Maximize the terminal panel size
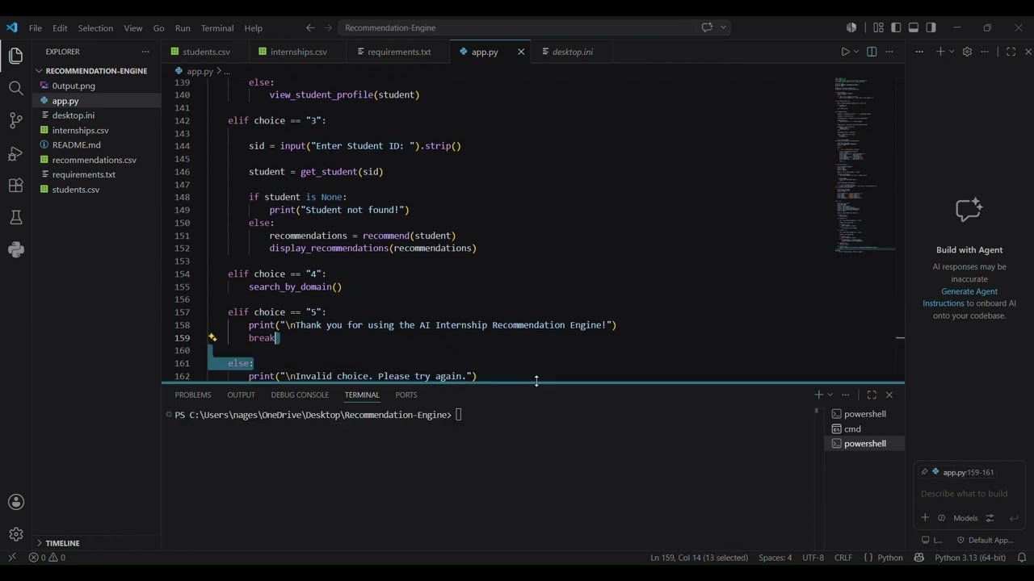This screenshot has height=581, width=1034. click(x=872, y=395)
